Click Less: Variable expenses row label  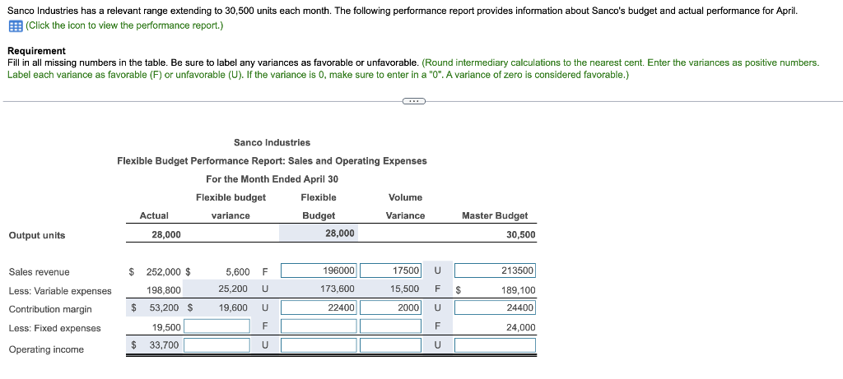(x=59, y=291)
